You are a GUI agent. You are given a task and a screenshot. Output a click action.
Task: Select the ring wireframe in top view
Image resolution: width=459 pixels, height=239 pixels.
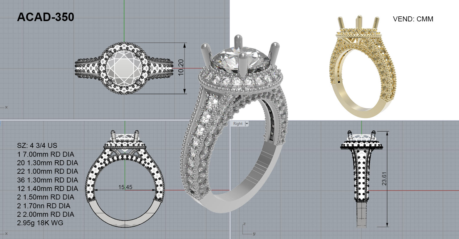(x=124, y=68)
